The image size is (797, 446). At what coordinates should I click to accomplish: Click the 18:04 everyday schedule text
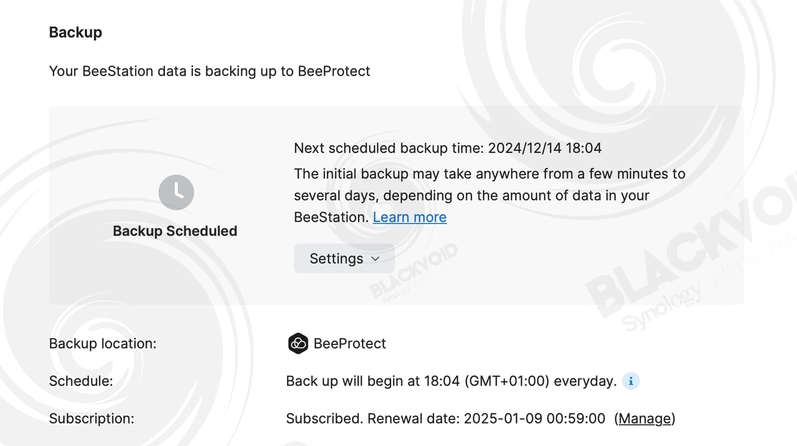click(451, 381)
